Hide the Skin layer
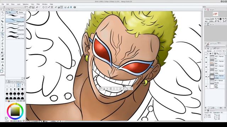Image resolution: width=227 pixels, height=127 pixels. point(206,62)
